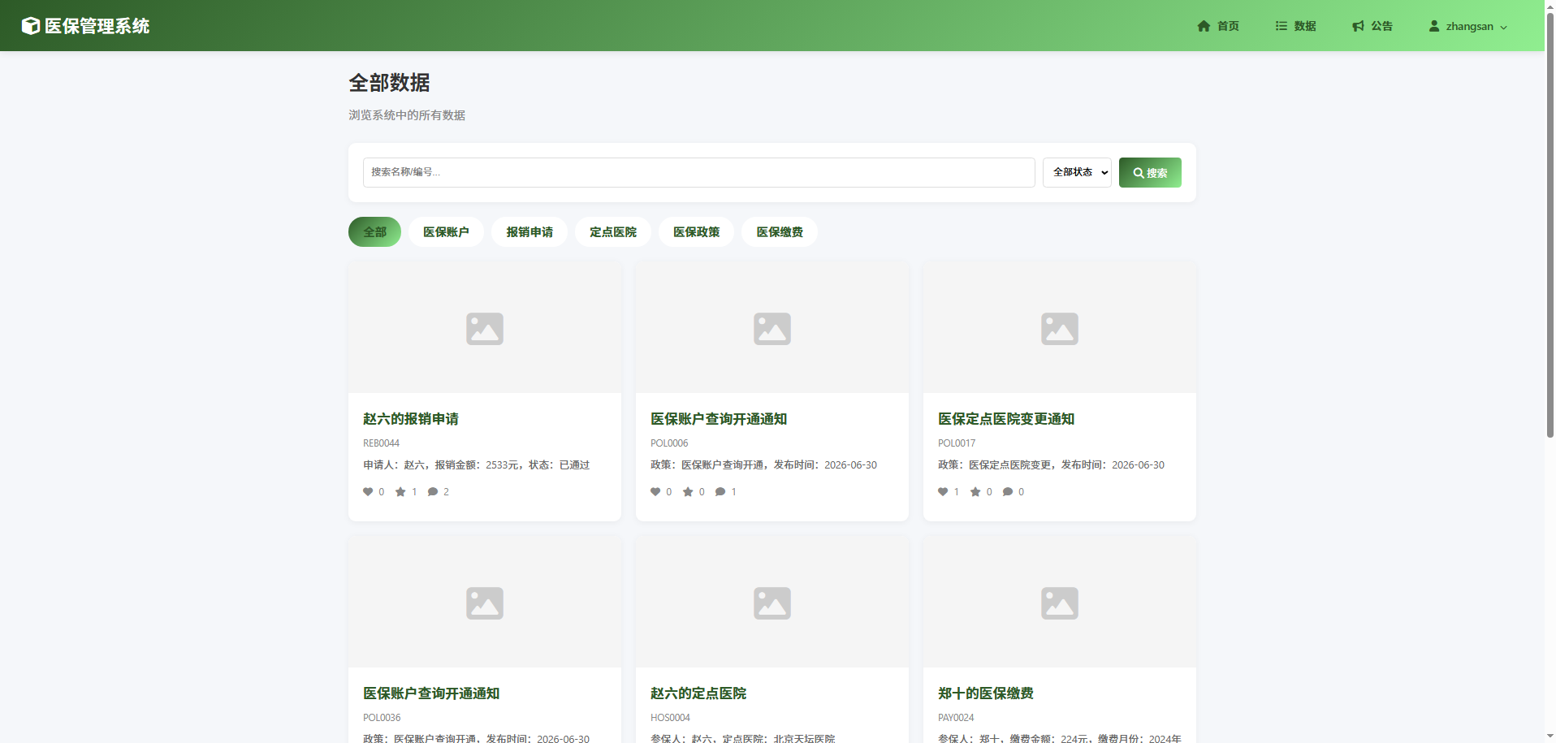Go to 首页 in the top navigation
1556x743 pixels.
[x=1218, y=26]
